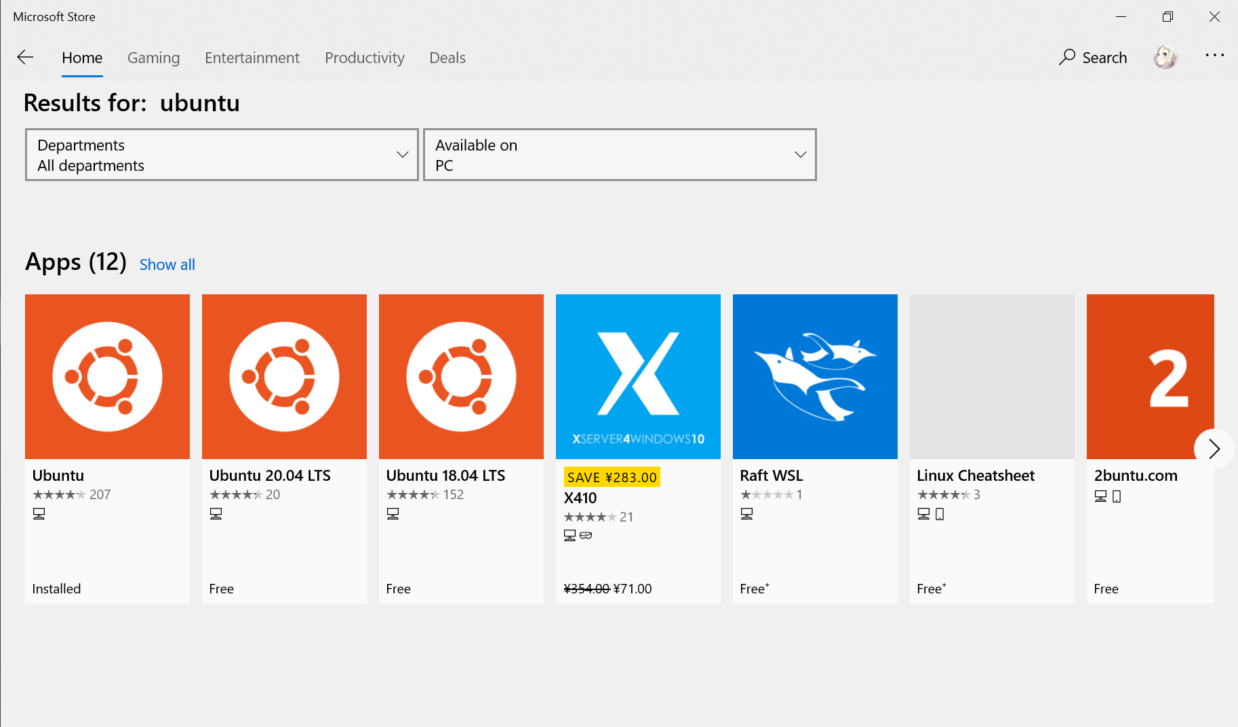Open the Search magnifier
The height and width of the screenshot is (727, 1238).
tap(1067, 57)
